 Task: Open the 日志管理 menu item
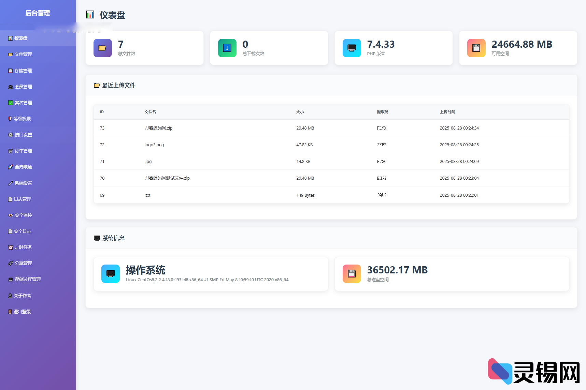pyautogui.click(x=22, y=199)
